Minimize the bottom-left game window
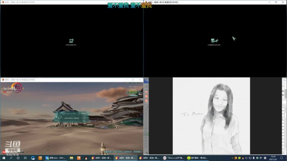287x161 pixels. click(x=126, y=80)
